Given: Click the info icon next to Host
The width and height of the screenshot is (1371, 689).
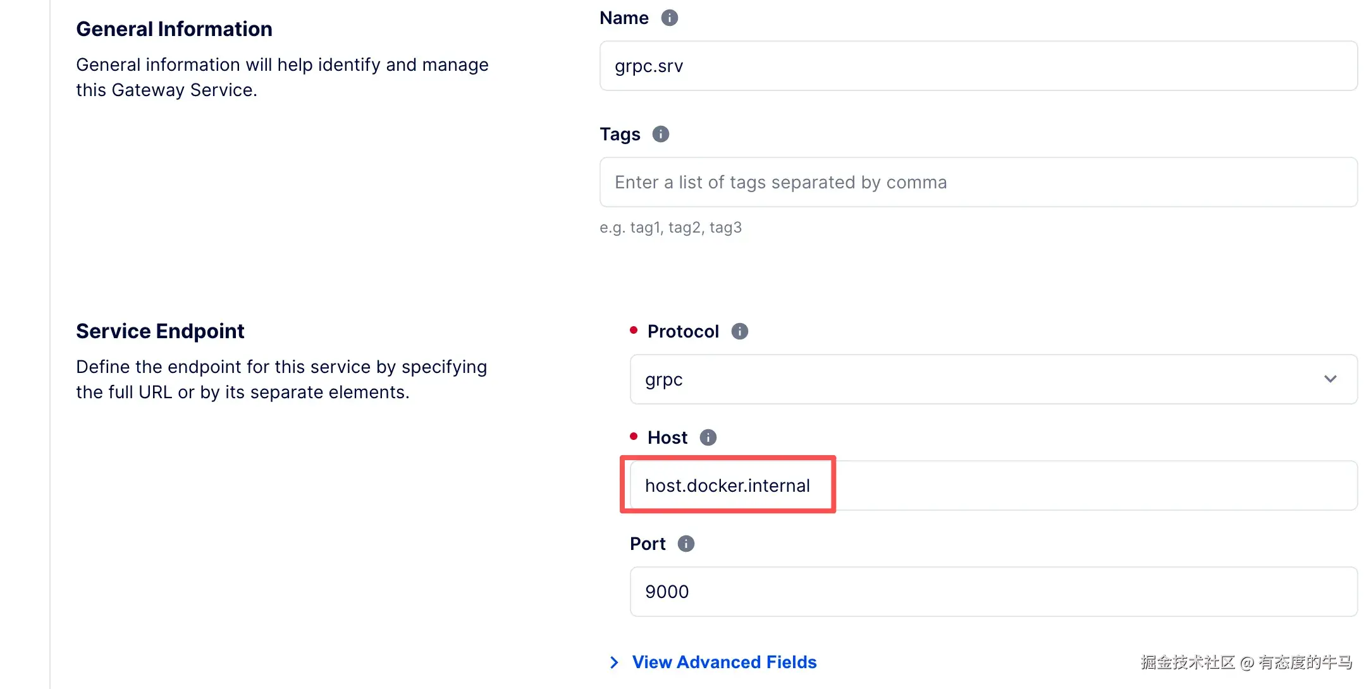Looking at the screenshot, I should pyautogui.click(x=708, y=437).
